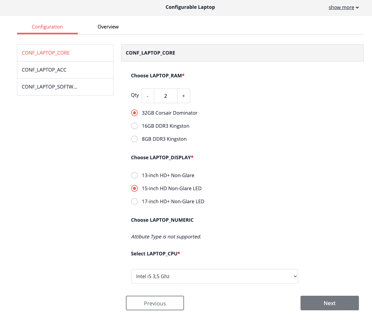This screenshot has height=320, width=372.
Task: Select the 17-inch HD+ Non-Glare LED display
Action: click(x=134, y=201)
